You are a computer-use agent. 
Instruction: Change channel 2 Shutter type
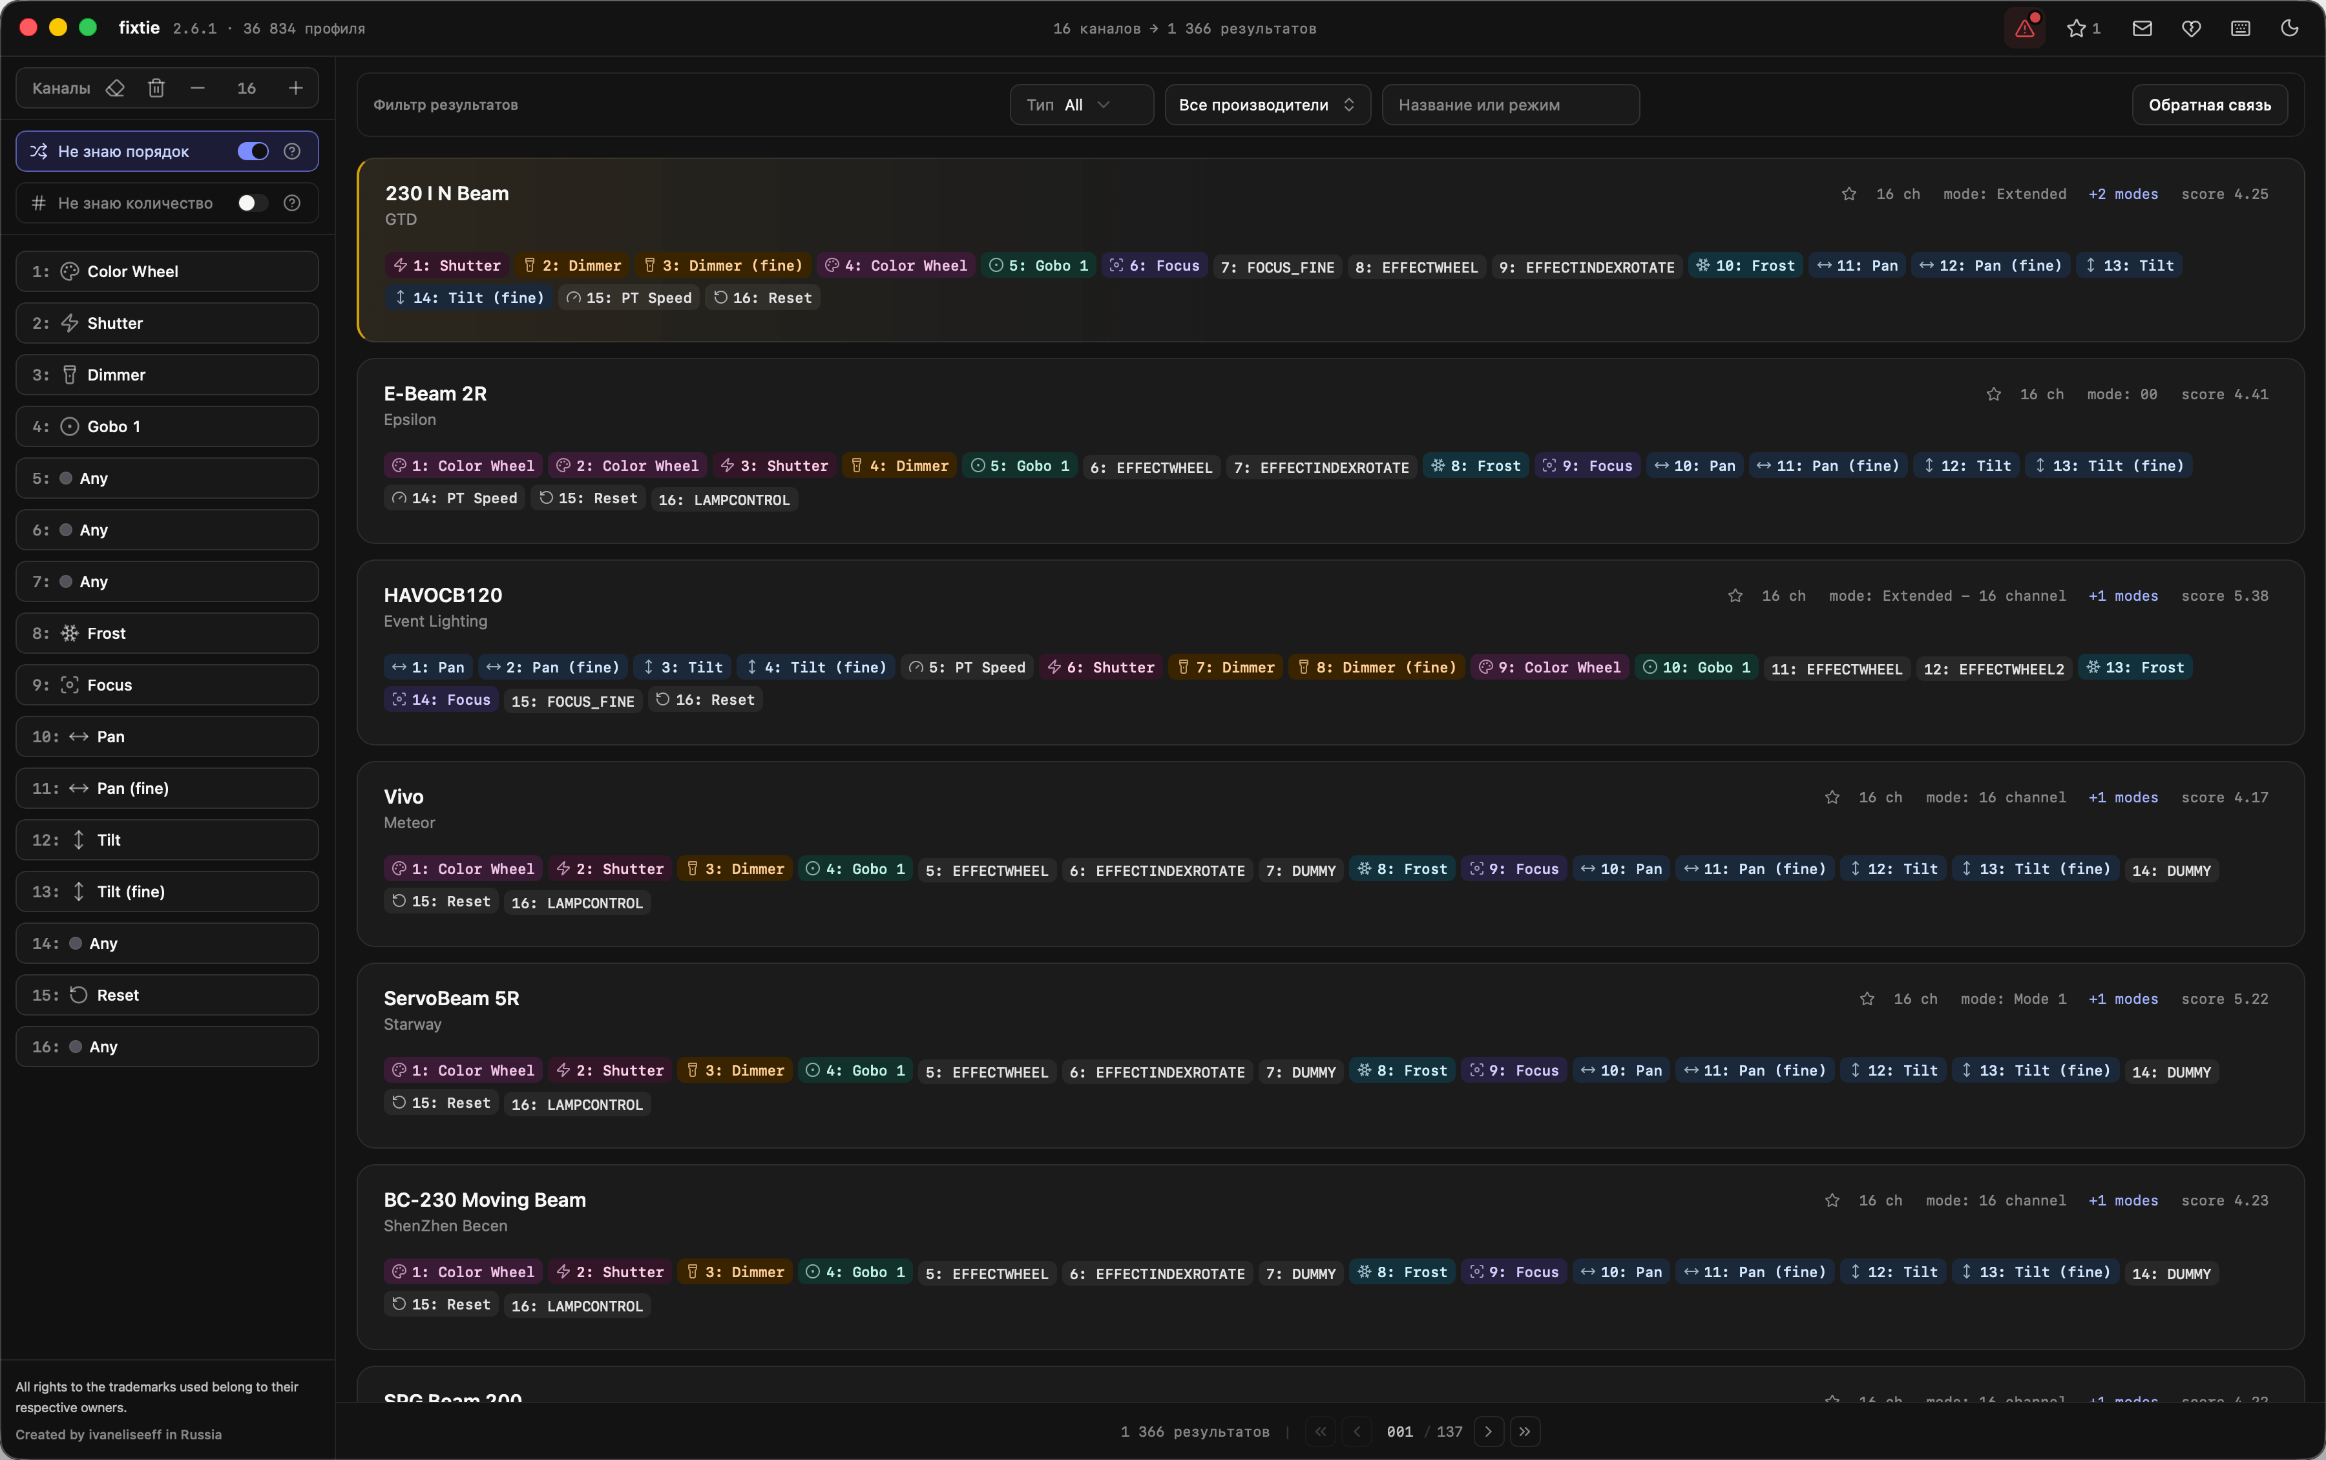click(x=167, y=324)
